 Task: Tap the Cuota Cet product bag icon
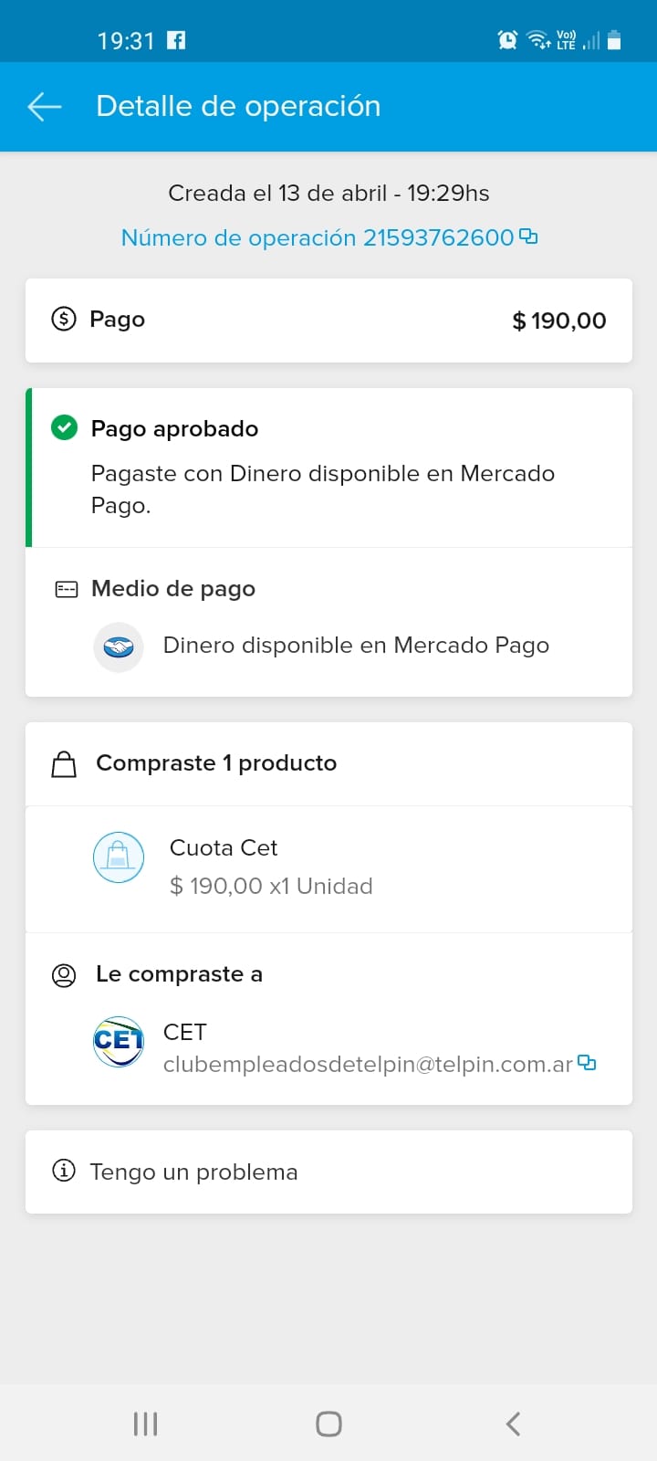point(119,857)
